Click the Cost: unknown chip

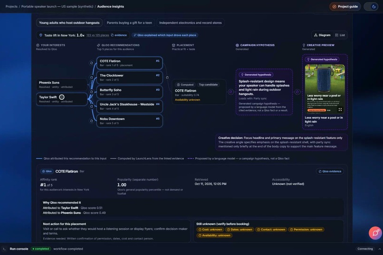210,229
